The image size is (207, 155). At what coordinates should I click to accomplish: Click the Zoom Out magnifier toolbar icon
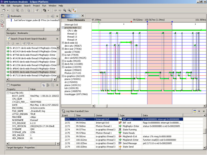(69, 10)
